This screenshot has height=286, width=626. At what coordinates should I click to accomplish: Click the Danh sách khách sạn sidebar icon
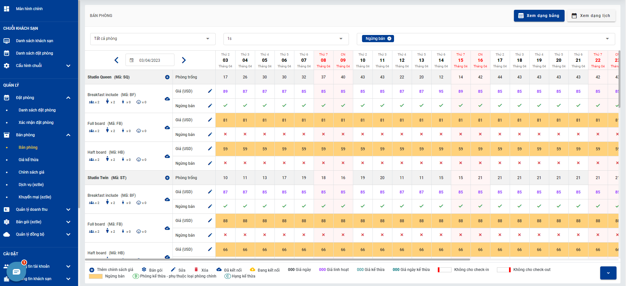[x=7, y=41]
